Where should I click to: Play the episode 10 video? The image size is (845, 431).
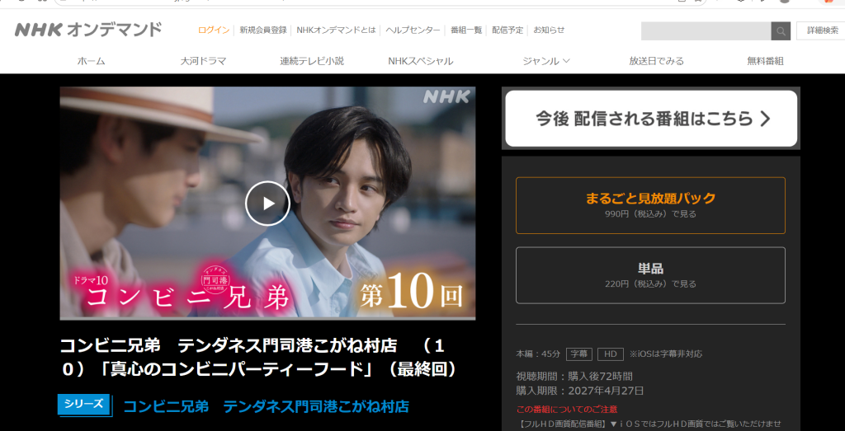coord(267,204)
